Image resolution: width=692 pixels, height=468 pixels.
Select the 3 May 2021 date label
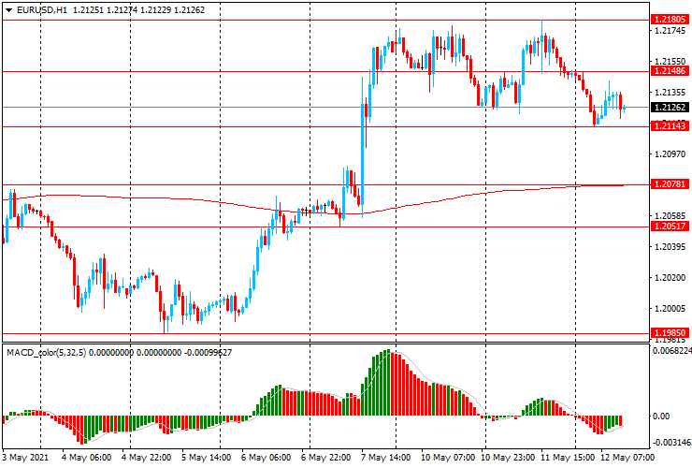pos(25,459)
